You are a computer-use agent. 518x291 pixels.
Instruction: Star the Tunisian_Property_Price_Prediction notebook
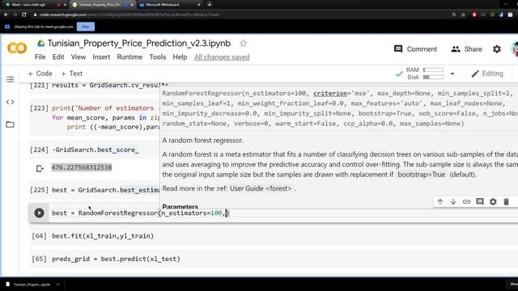(x=243, y=43)
